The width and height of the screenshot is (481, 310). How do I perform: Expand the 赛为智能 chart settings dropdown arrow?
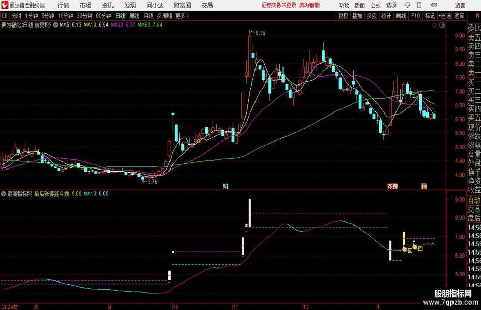(x=55, y=25)
